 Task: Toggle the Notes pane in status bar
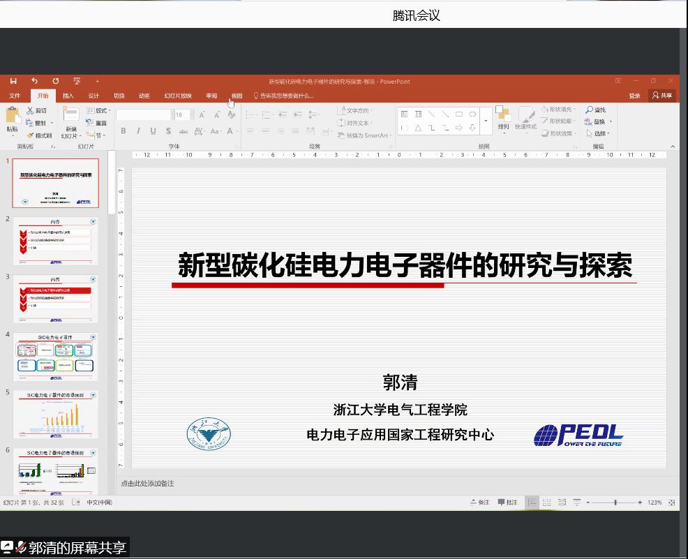click(x=480, y=502)
